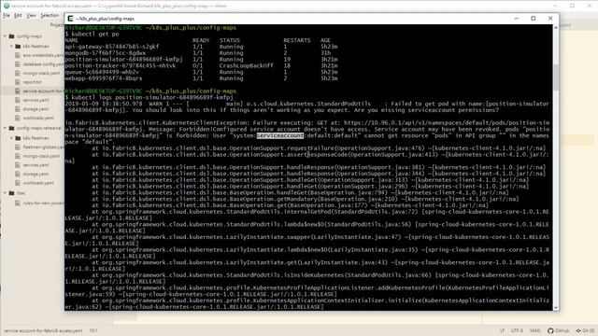Click terminal scrollbar down arrow
This screenshot has width=598, height=336.
tap(556, 307)
